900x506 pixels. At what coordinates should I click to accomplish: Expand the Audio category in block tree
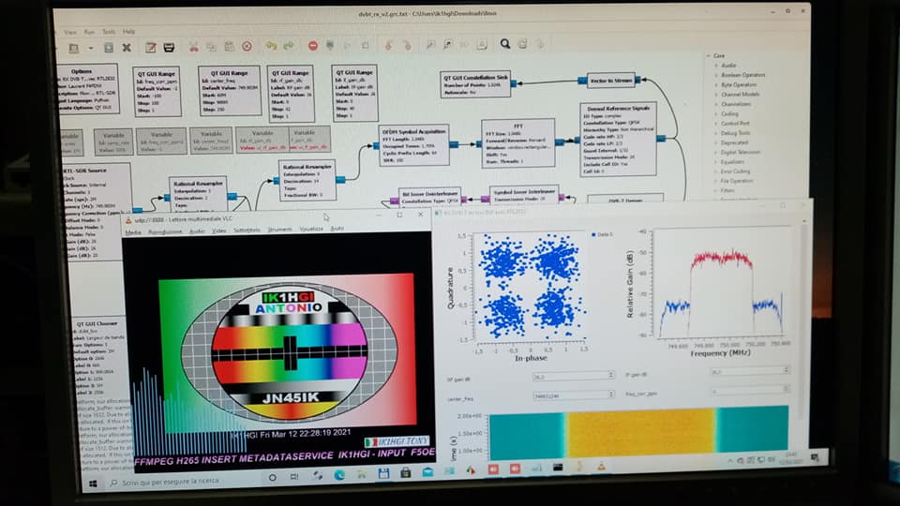(716, 66)
